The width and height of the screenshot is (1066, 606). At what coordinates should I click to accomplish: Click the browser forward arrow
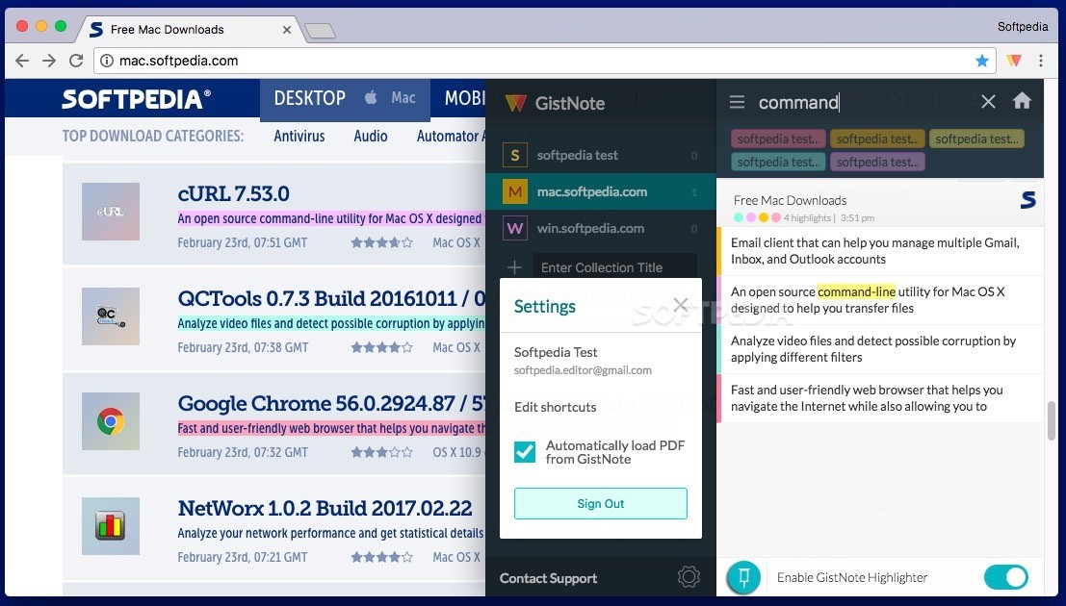pyautogui.click(x=49, y=61)
